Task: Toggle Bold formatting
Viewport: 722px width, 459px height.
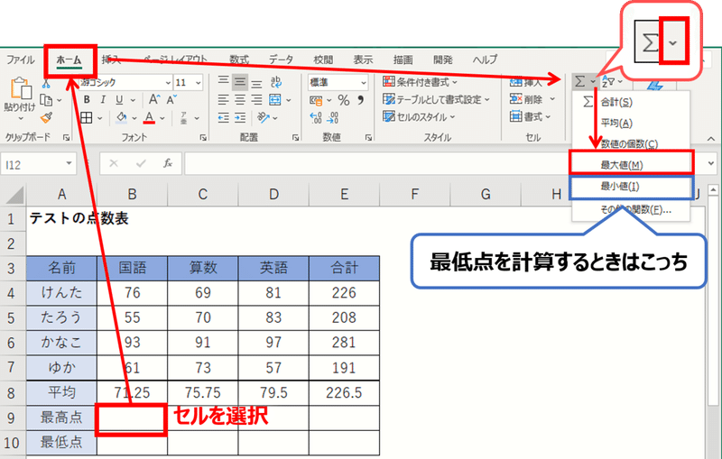Action: (87, 100)
